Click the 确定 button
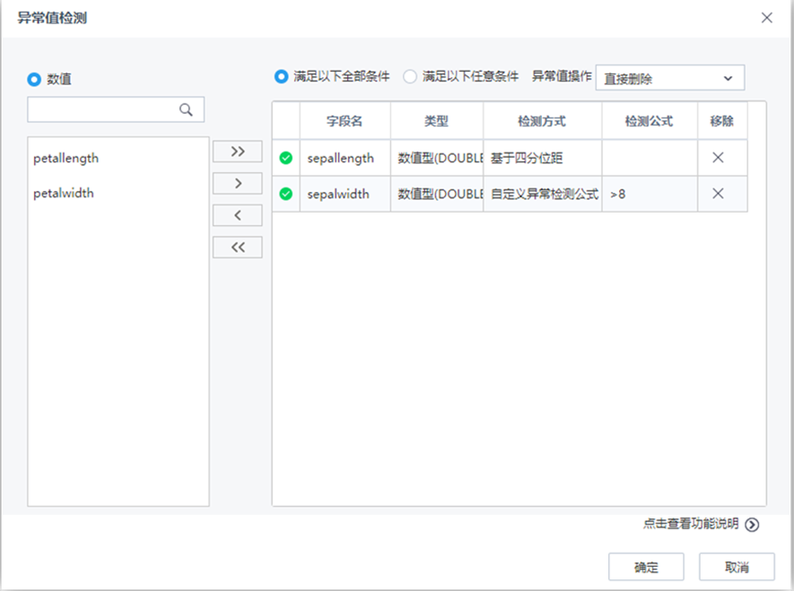 point(646,567)
